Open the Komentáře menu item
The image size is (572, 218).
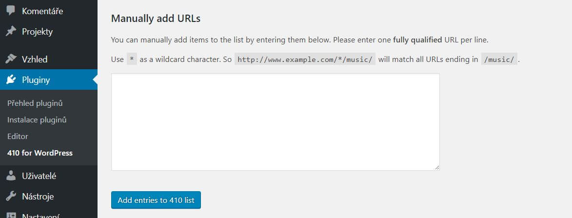[x=42, y=11]
